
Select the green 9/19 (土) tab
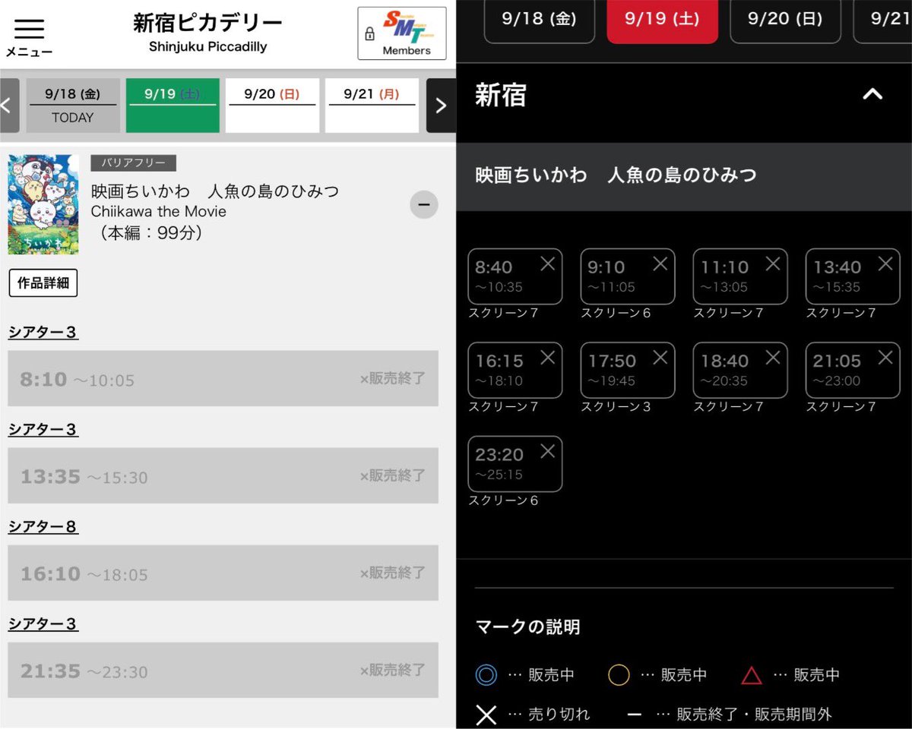tap(173, 106)
